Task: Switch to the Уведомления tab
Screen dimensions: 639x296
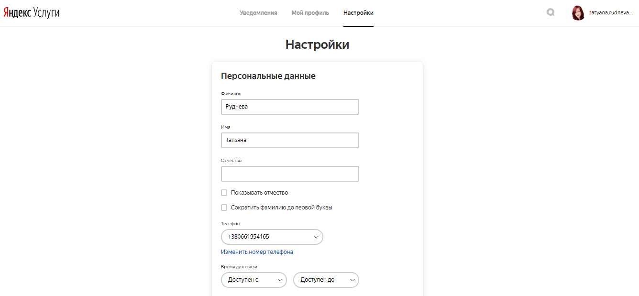Action: (258, 13)
